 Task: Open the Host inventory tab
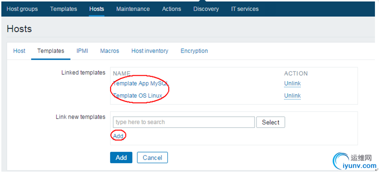coord(150,51)
